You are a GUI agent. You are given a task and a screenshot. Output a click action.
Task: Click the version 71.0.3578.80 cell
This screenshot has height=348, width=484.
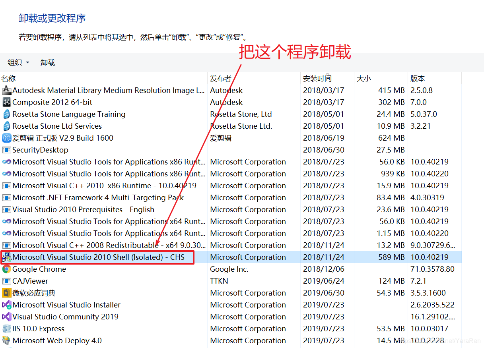(x=432, y=269)
